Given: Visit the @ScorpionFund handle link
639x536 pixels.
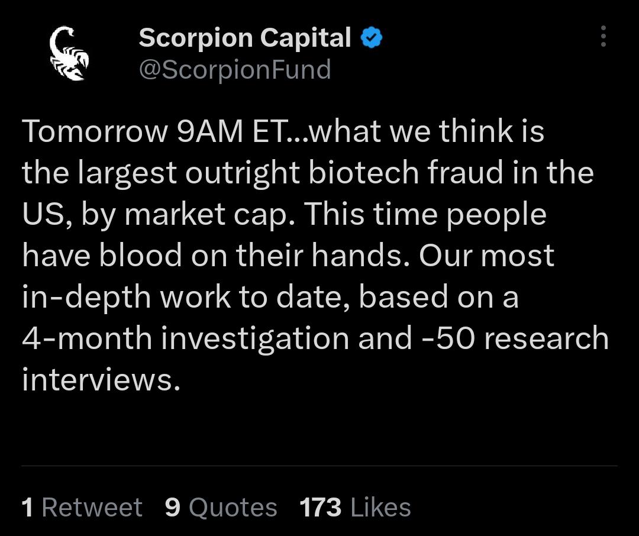Looking at the screenshot, I should pyautogui.click(x=234, y=70).
